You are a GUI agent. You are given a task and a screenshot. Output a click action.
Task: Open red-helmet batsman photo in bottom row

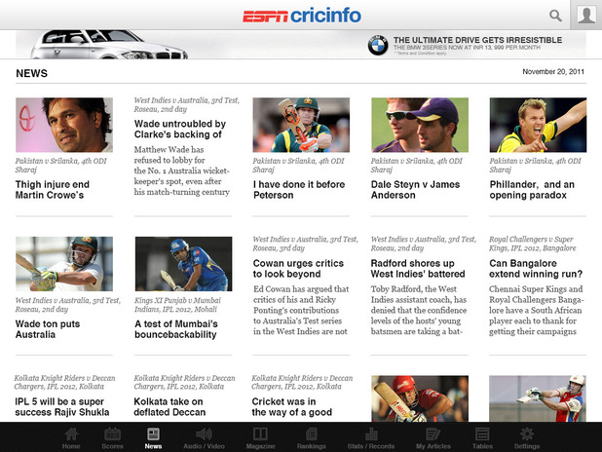(420, 398)
